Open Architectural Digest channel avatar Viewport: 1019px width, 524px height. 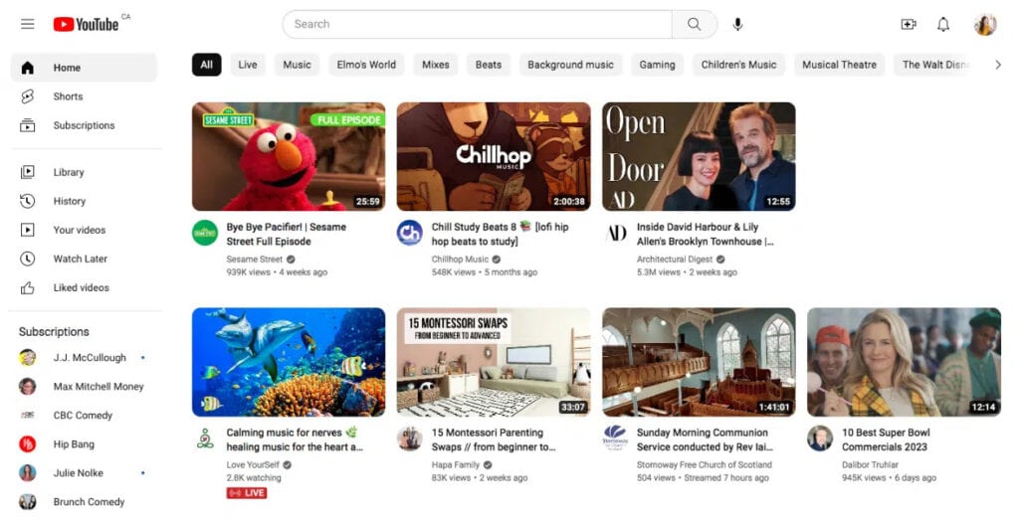coord(615,233)
